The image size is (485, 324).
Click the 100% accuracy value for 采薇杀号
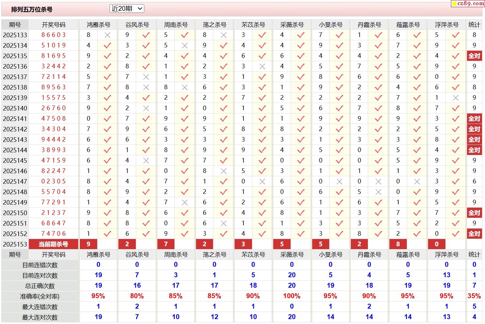292,296
